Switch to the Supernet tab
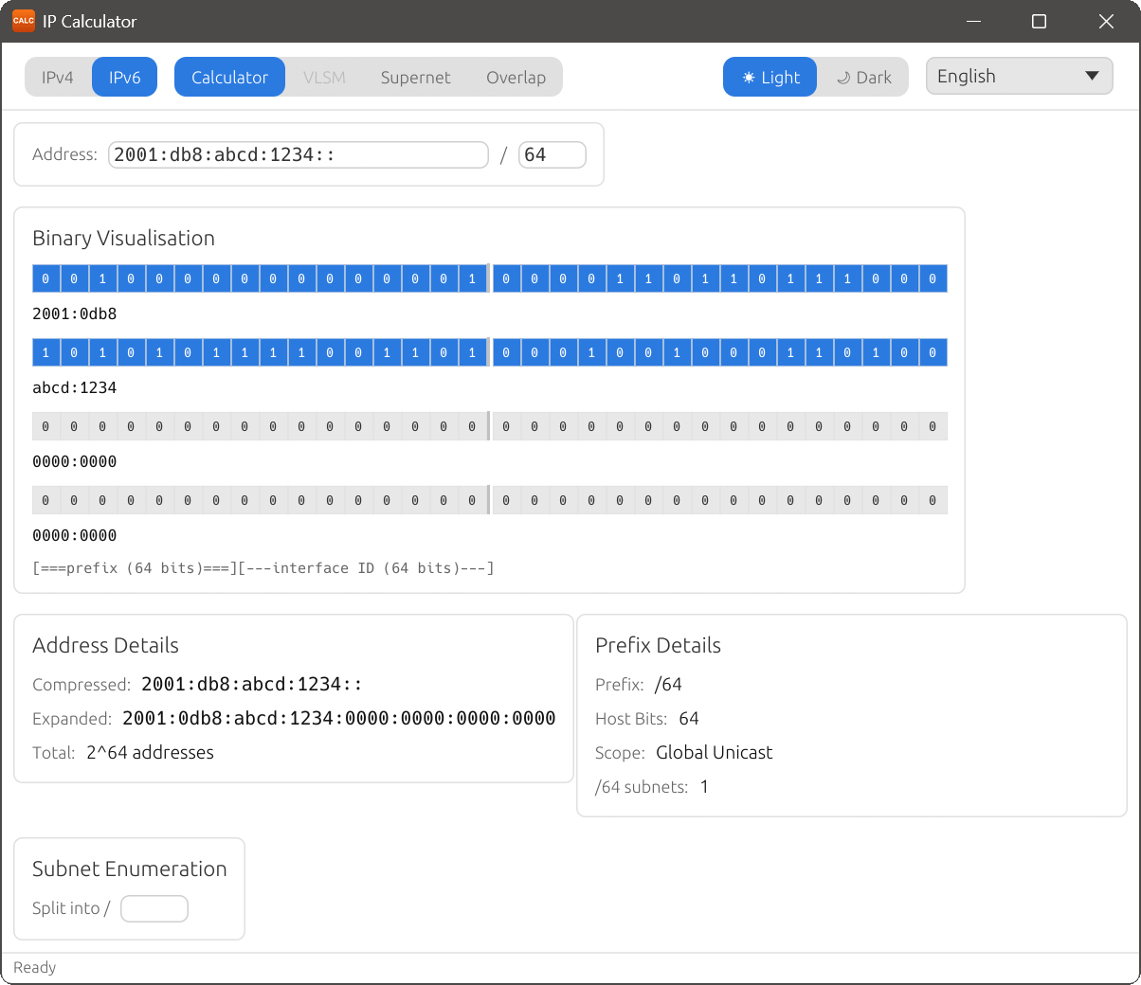1141x985 pixels. coord(415,77)
